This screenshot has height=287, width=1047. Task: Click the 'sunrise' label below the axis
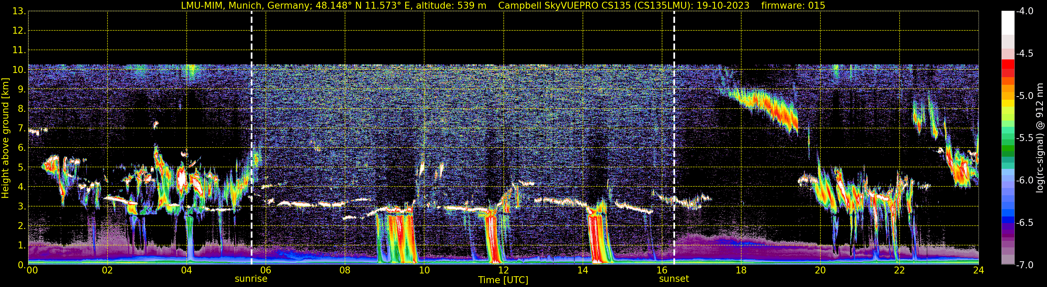pyautogui.click(x=251, y=279)
